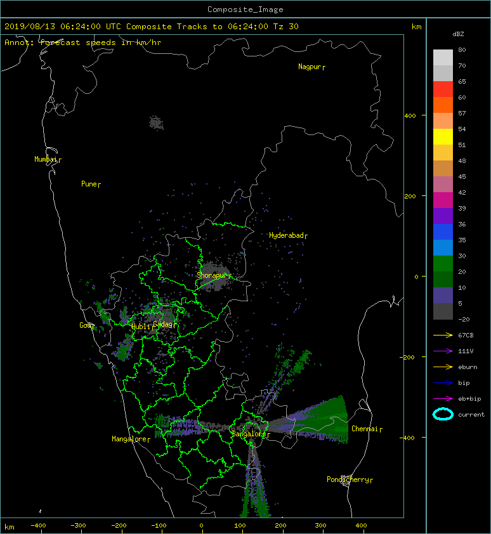Click the 2019/08/13 06:24:00 UTC timestamp
Viewport: 491px width, 534px height.
click(63, 26)
